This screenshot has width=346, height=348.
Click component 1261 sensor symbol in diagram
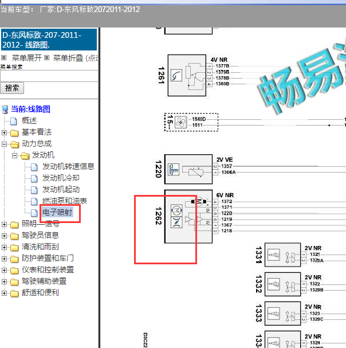176,76
